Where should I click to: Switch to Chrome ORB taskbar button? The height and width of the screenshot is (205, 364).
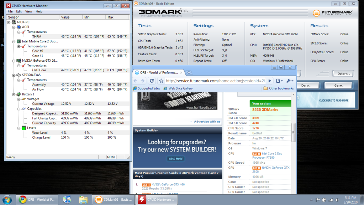tap(37, 200)
